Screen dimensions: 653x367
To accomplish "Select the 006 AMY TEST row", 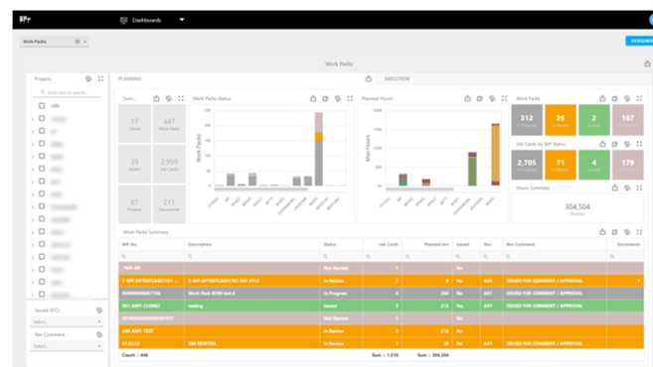I will pyautogui.click(x=381, y=331).
